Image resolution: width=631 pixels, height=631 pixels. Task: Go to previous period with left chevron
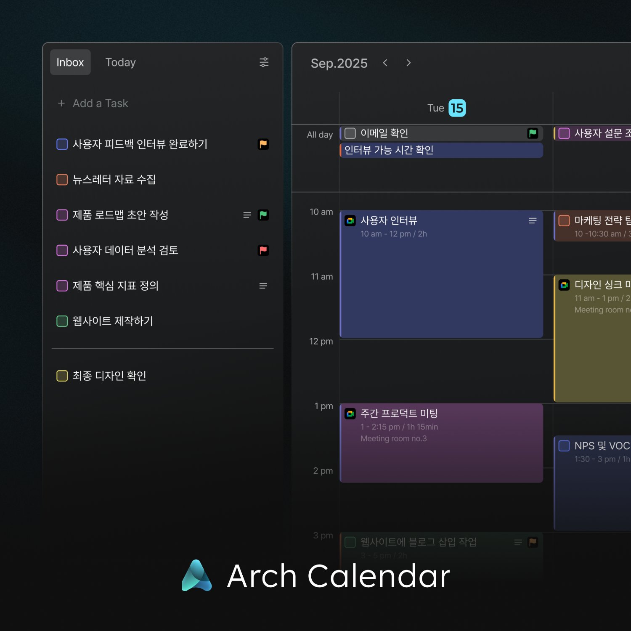[x=385, y=63]
